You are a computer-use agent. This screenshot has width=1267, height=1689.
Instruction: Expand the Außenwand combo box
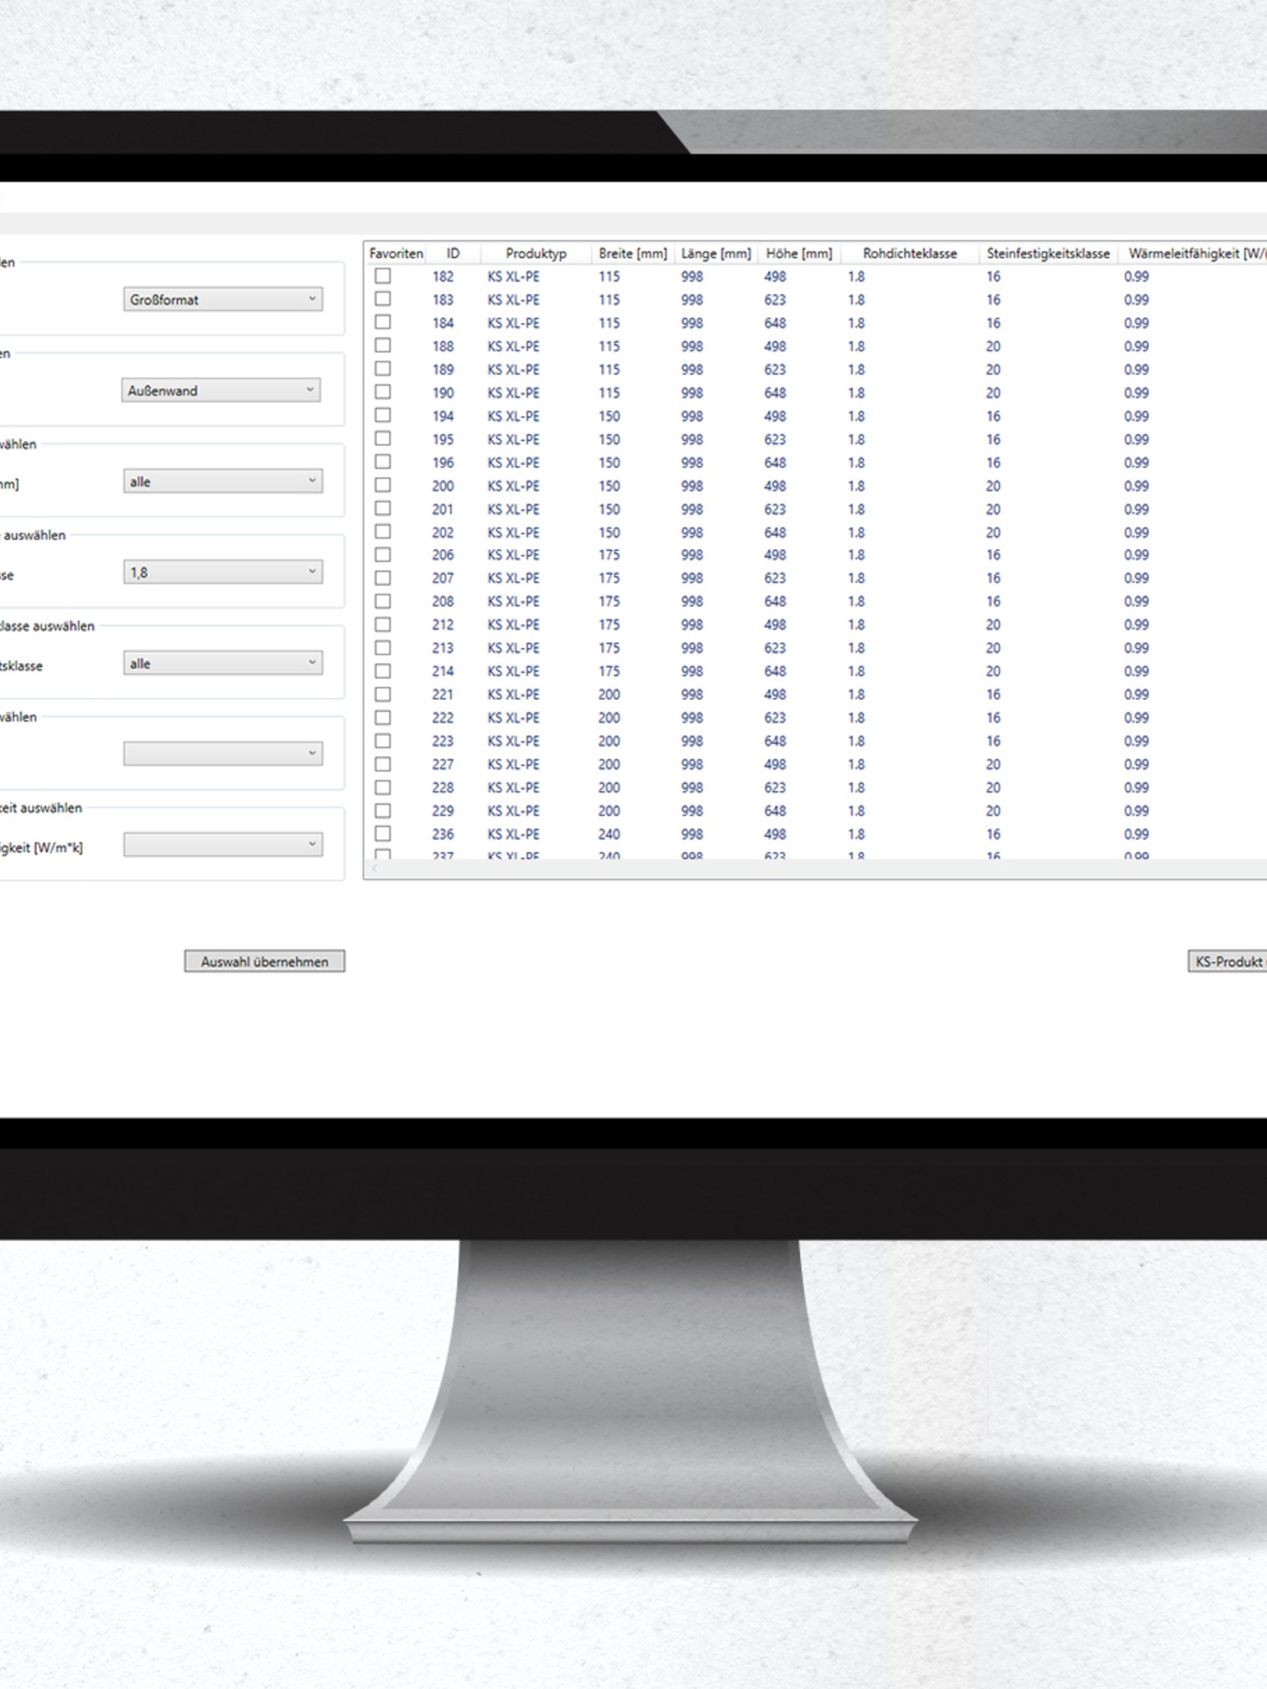(221, 390)
